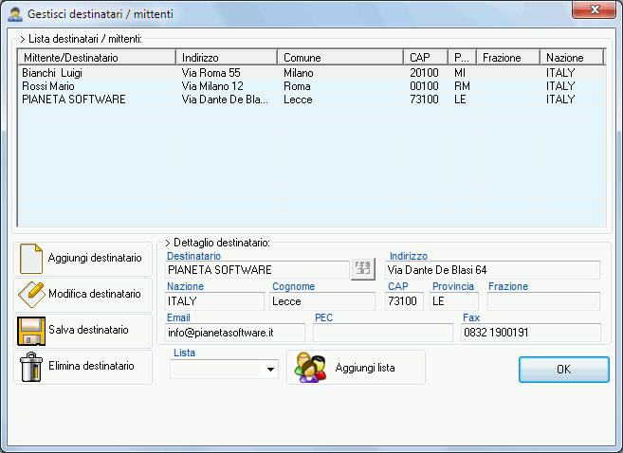Sort by Nazione column header
623x453 pixels.
coord(572,58)
